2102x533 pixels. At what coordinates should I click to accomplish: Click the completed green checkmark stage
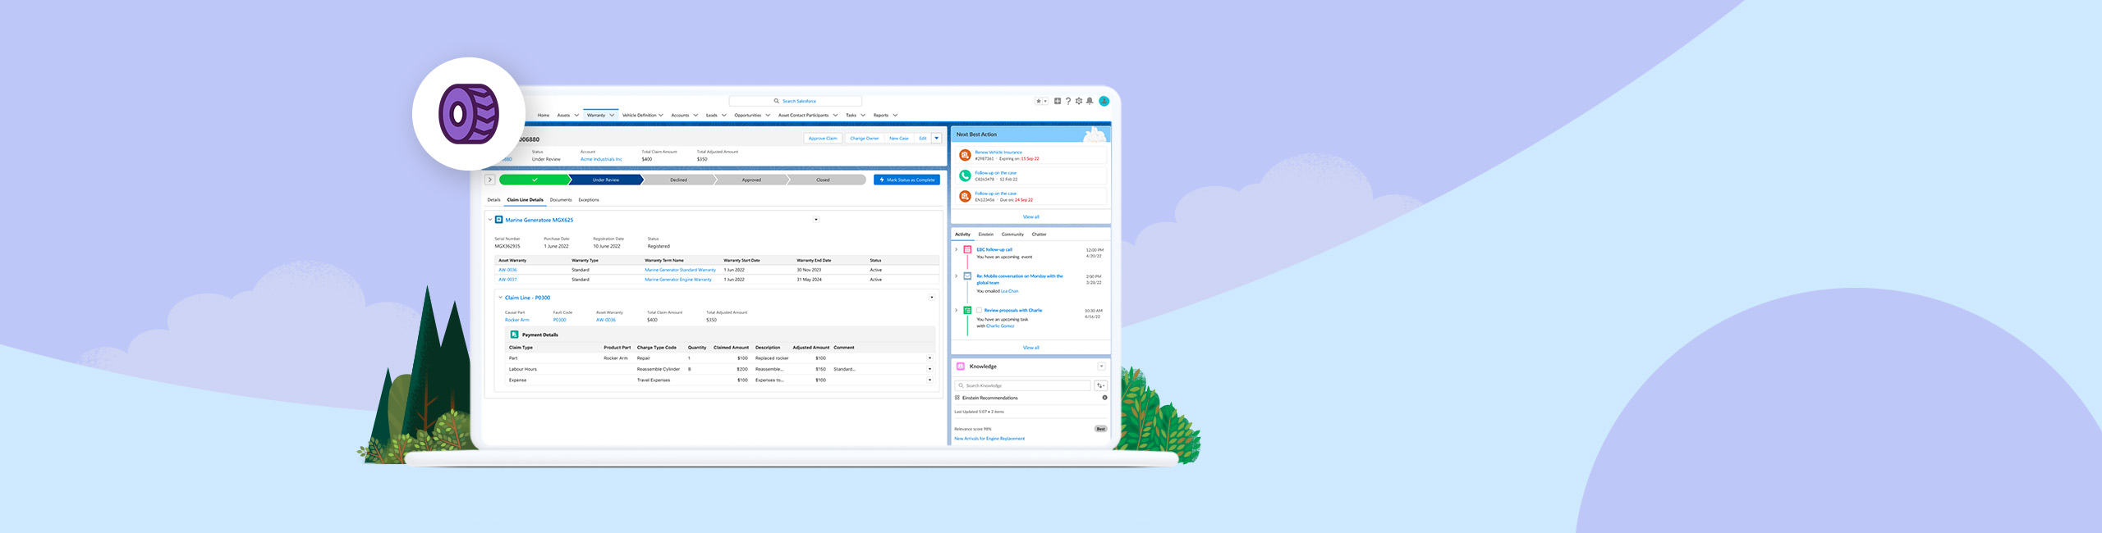click(535, 180)
